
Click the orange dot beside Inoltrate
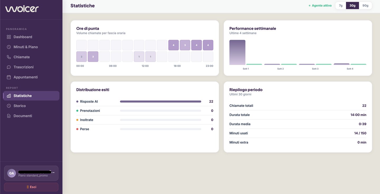pyautogui.click(x=77, y=120)
